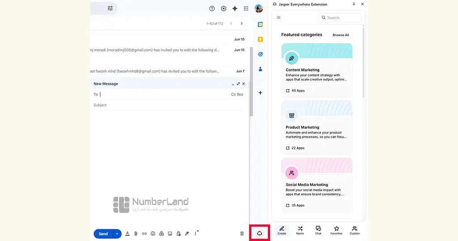458x241 pixels.
Task: Insert a photo into the message
Action: (x=170, y=234)
